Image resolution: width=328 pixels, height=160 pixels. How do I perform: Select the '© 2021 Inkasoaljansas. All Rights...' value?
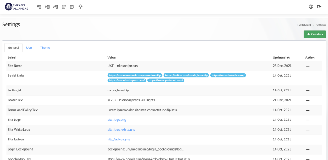click(132, 100)
